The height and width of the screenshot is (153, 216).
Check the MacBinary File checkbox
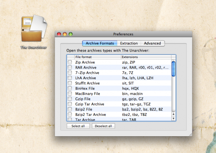70,94
